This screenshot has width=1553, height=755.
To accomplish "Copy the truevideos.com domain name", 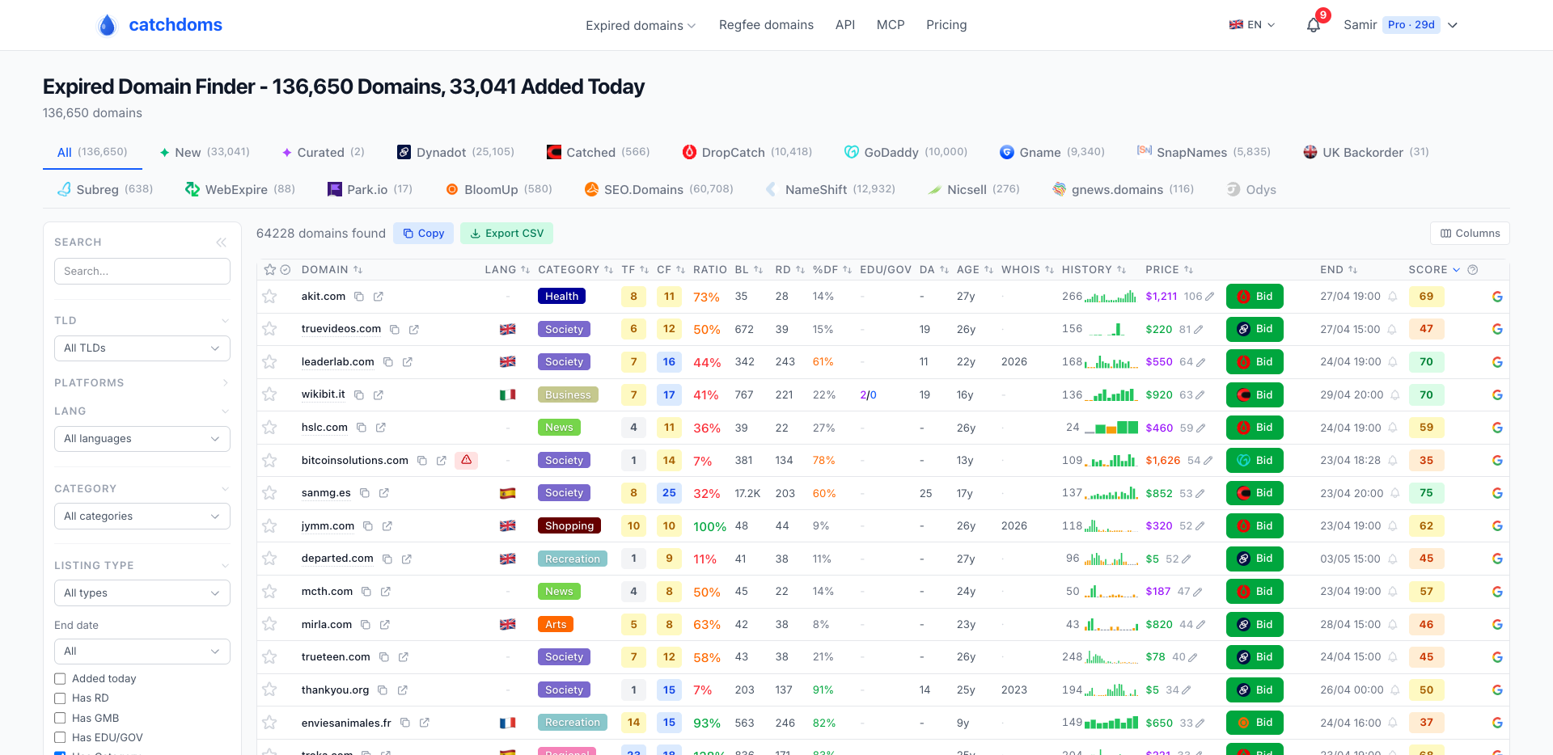I will pos(395,330).
